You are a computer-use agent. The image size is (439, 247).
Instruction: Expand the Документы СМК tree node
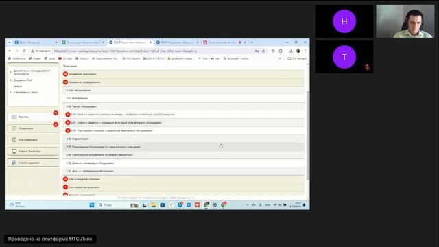[x=11, y=80]
